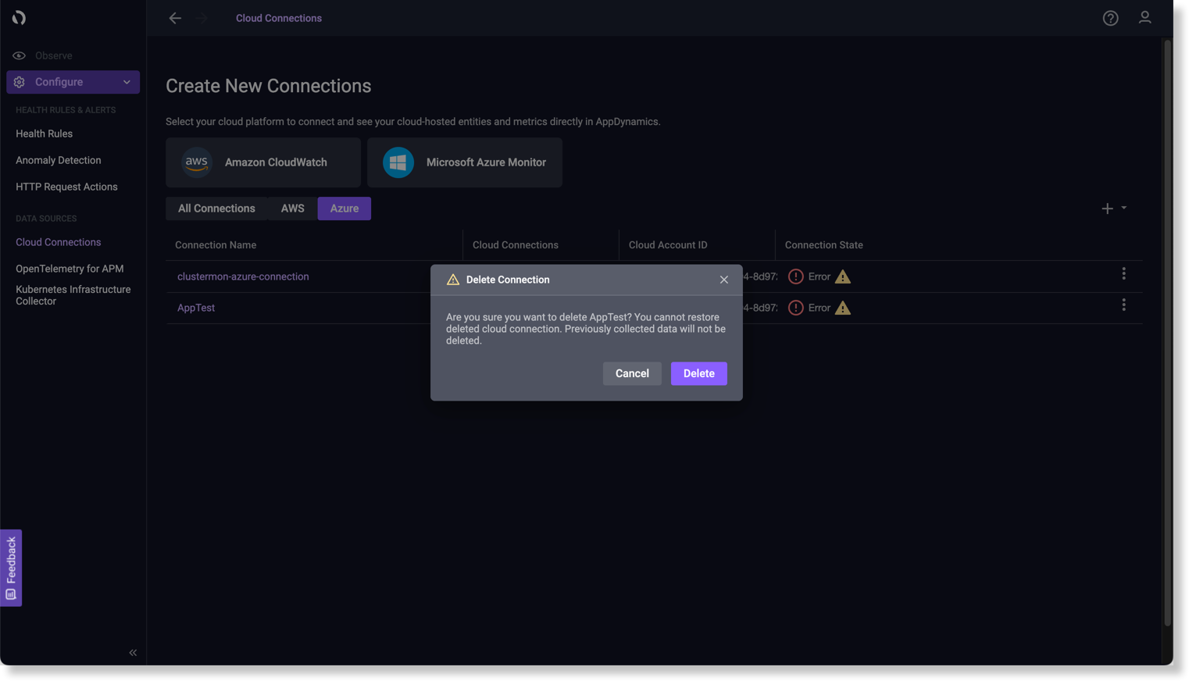The image size is (1189, 681).
Task: Click the Delete Connection dialog title
Action: (508, 280)
